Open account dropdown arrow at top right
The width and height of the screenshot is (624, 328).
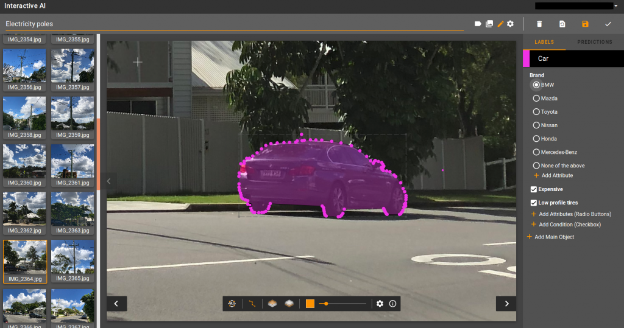pyautogui.click(x=616, y=6)
